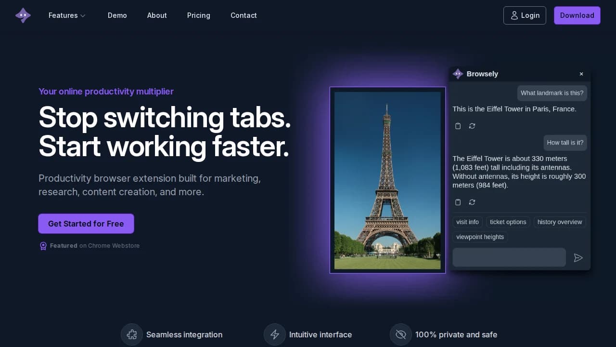Click the crossed-eye privacy icon

pos(400,334)
